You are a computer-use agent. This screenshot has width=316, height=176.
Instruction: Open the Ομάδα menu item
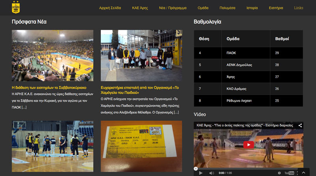pos(203,8)
